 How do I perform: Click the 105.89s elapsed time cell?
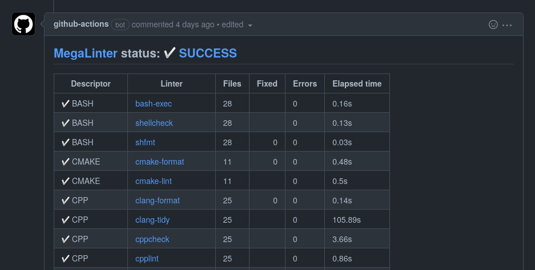(347, 220)
